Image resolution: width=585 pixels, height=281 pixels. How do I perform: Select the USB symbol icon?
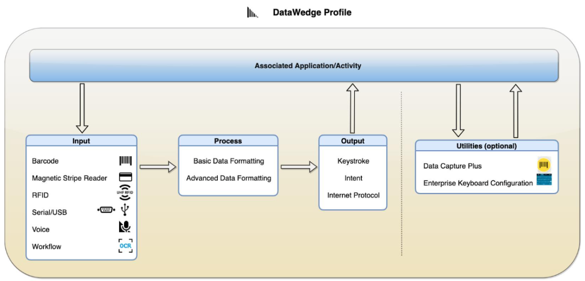pyautogui.click(x=125, y=210)
